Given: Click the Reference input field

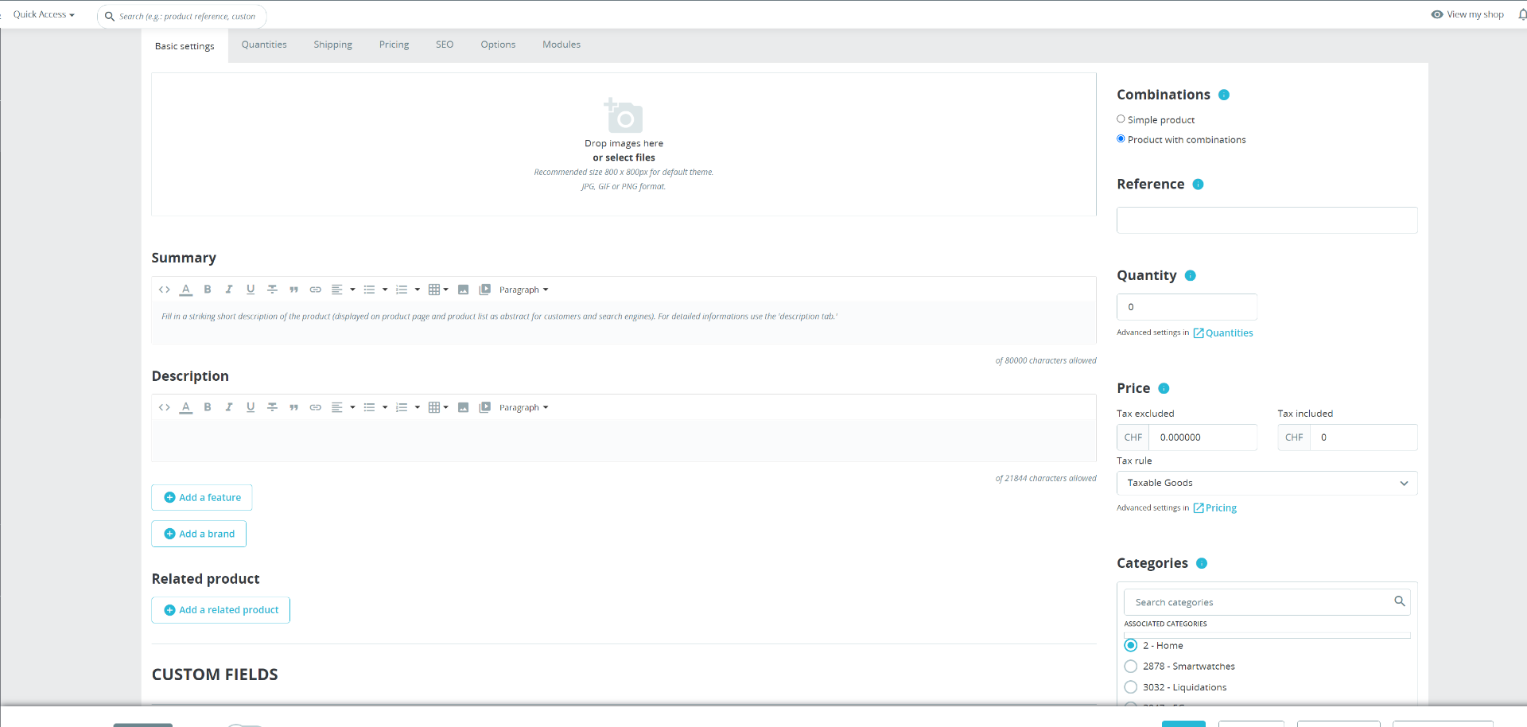Looking at the screenshot, I should point(1267,220).
